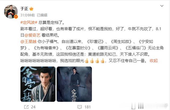
Task: Open the @王星越 mention link
Action: click(28, 42)
